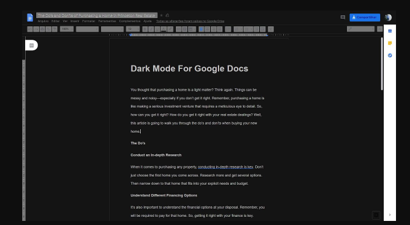This screenshot has height=225, width=410.
Task: Center align text
Action: point(207,29)
